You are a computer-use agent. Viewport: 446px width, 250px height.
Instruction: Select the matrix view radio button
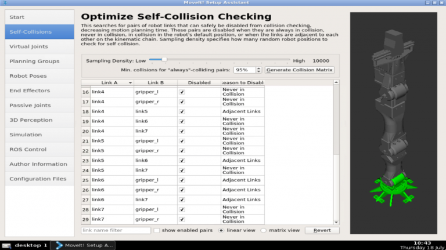pos(264,230)
